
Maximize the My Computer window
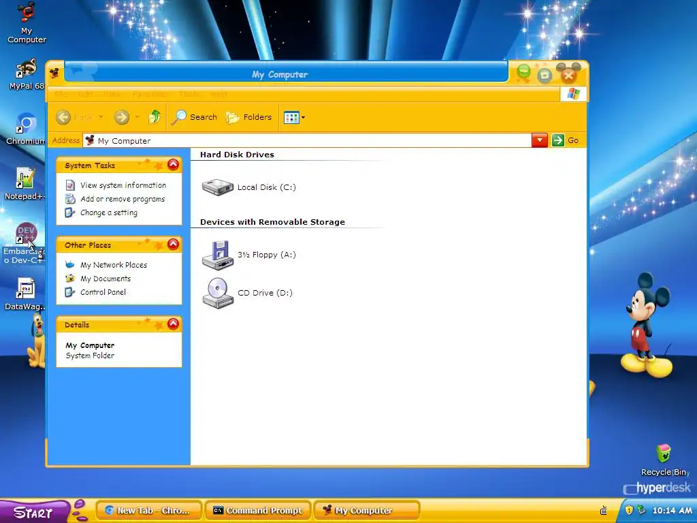click(545, 75)
